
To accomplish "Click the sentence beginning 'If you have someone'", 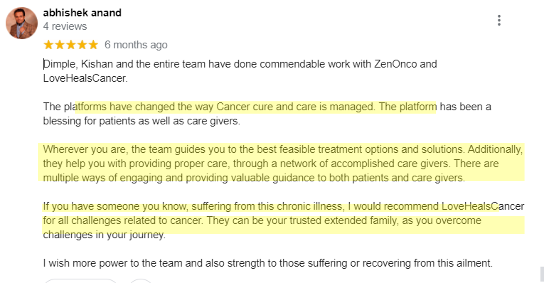I will [283, 221].
